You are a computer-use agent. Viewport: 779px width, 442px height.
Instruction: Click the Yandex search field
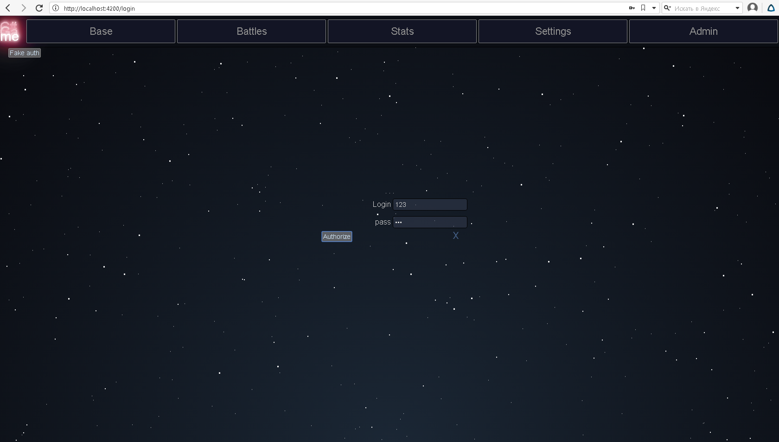702,8
